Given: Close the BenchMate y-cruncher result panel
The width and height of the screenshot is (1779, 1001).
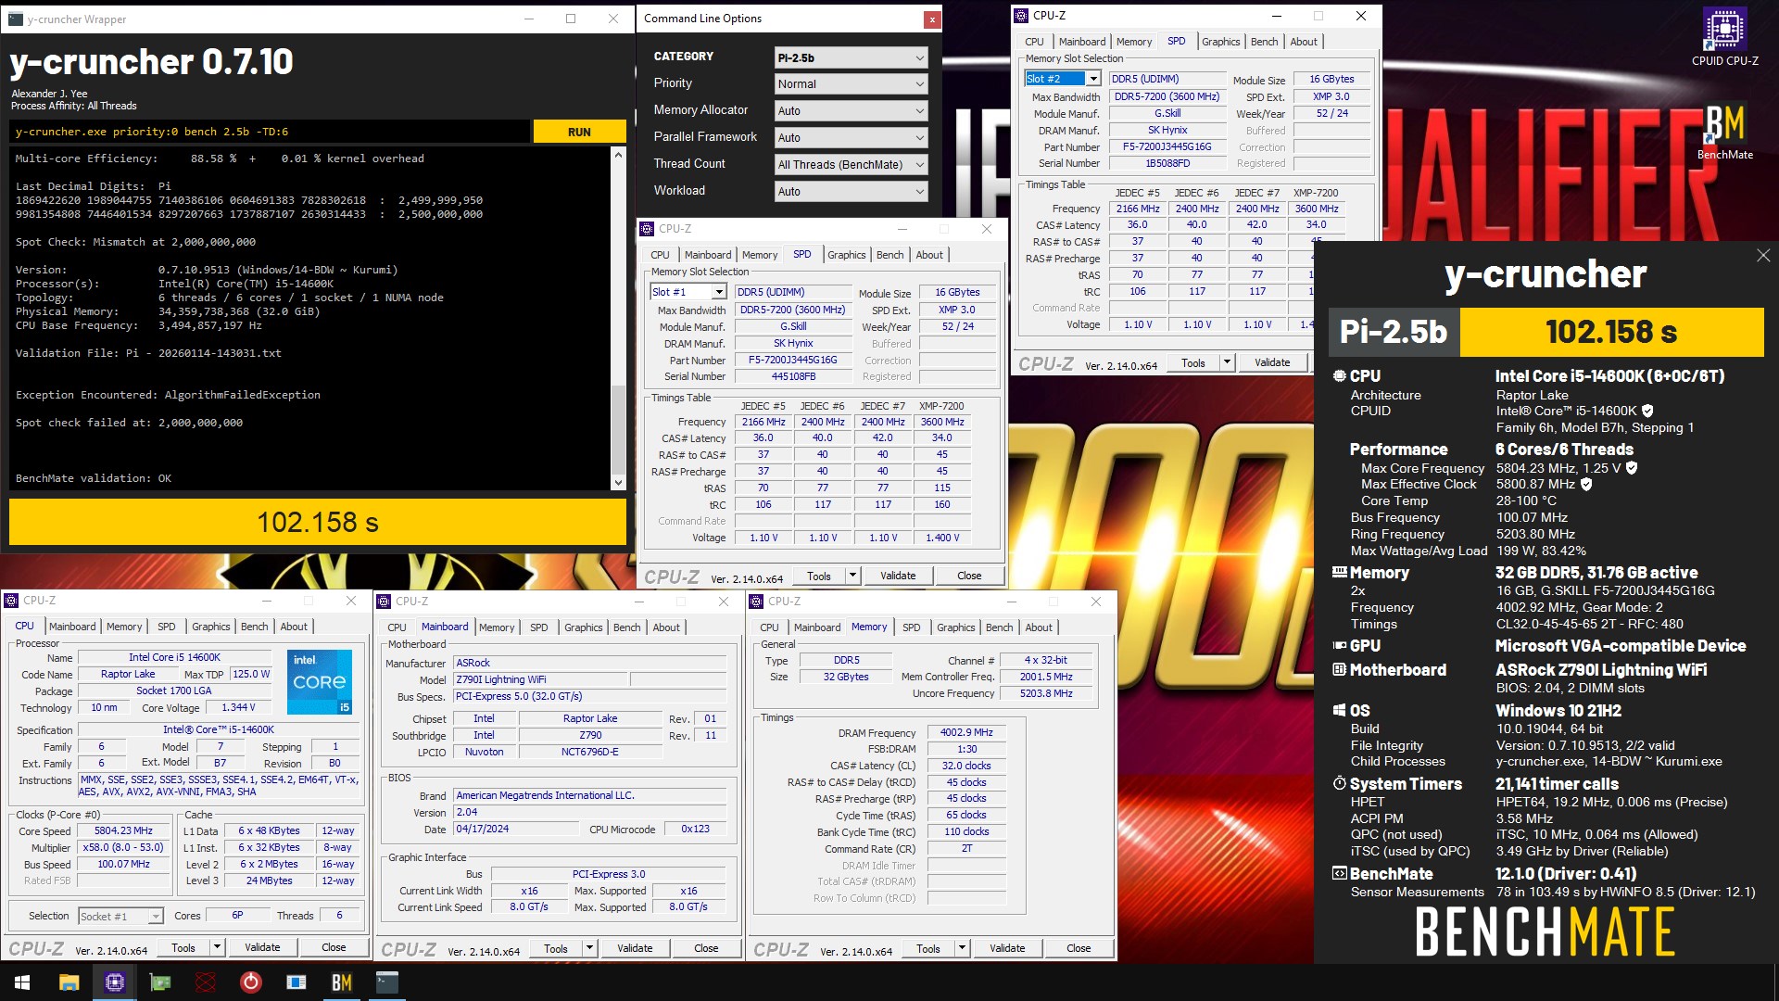Looking at the screenshot, I should click(x=1762, y=255).
